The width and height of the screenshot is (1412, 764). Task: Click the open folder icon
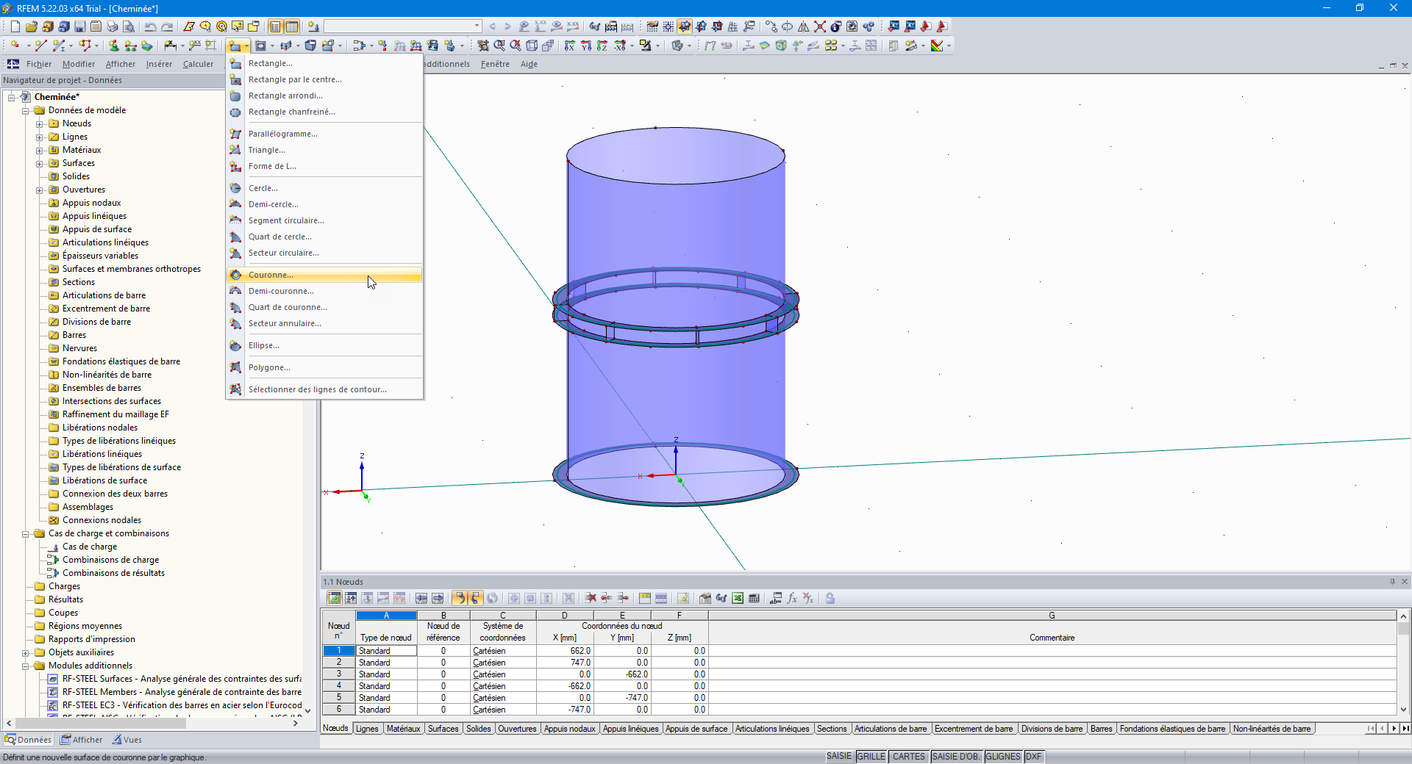[32, 26]
